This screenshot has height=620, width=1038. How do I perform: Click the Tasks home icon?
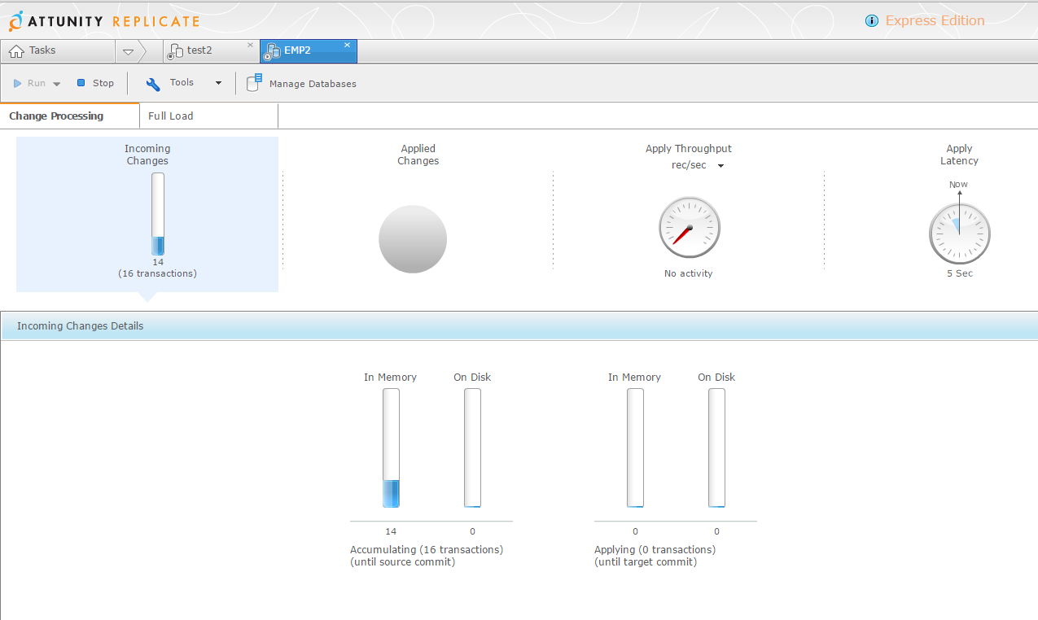[x=16, y=51]
